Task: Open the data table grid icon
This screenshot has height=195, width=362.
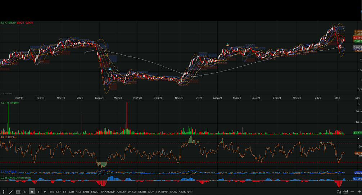Action: (x=18, y=192)
